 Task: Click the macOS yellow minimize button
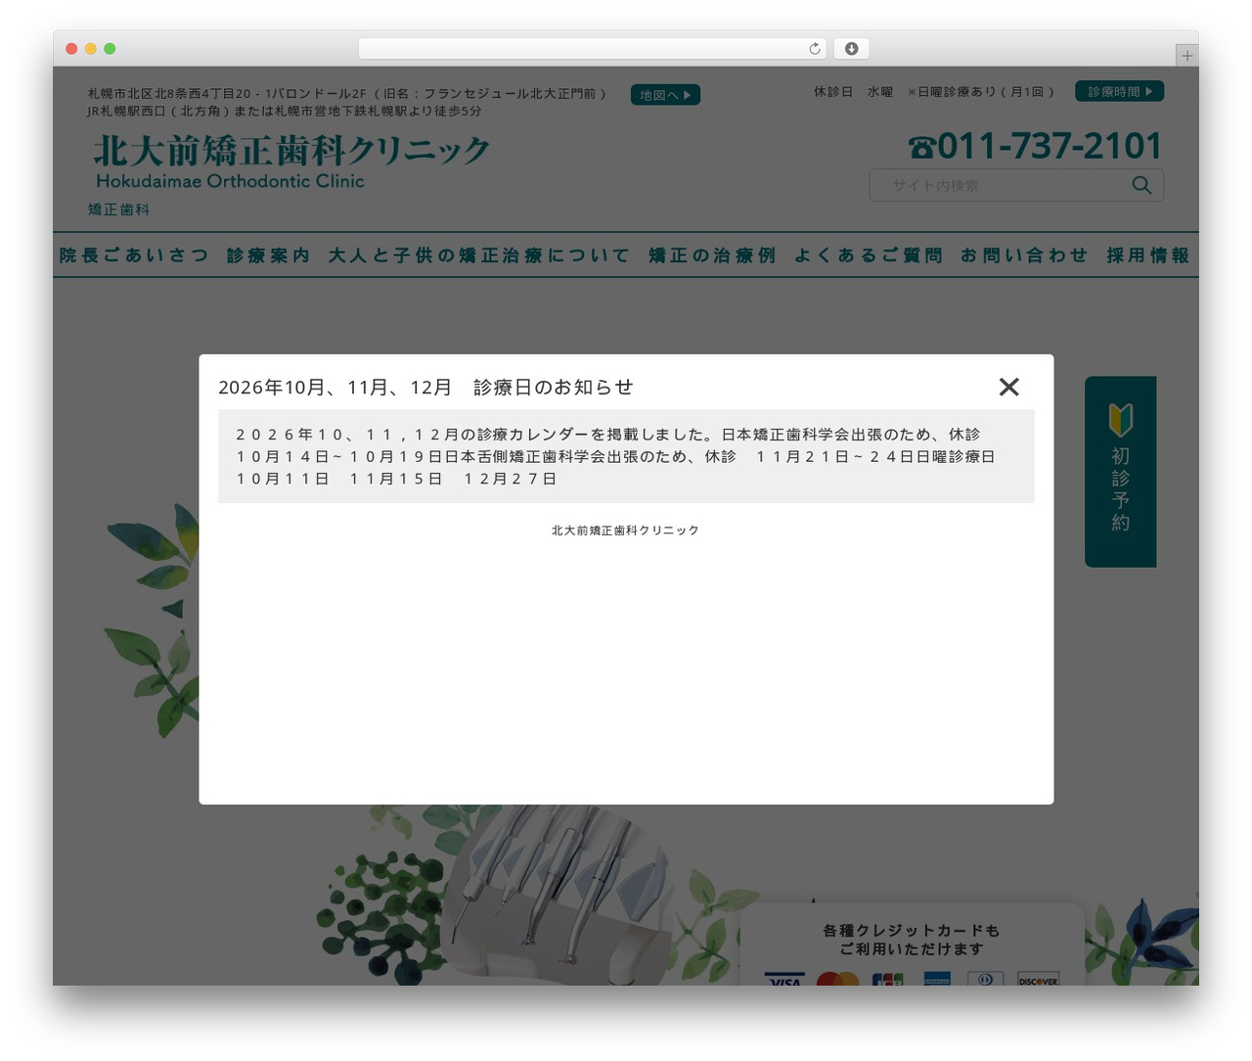91,49
